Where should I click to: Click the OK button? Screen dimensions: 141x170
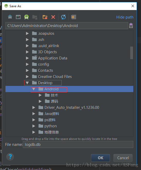click(x=100, y=158)
